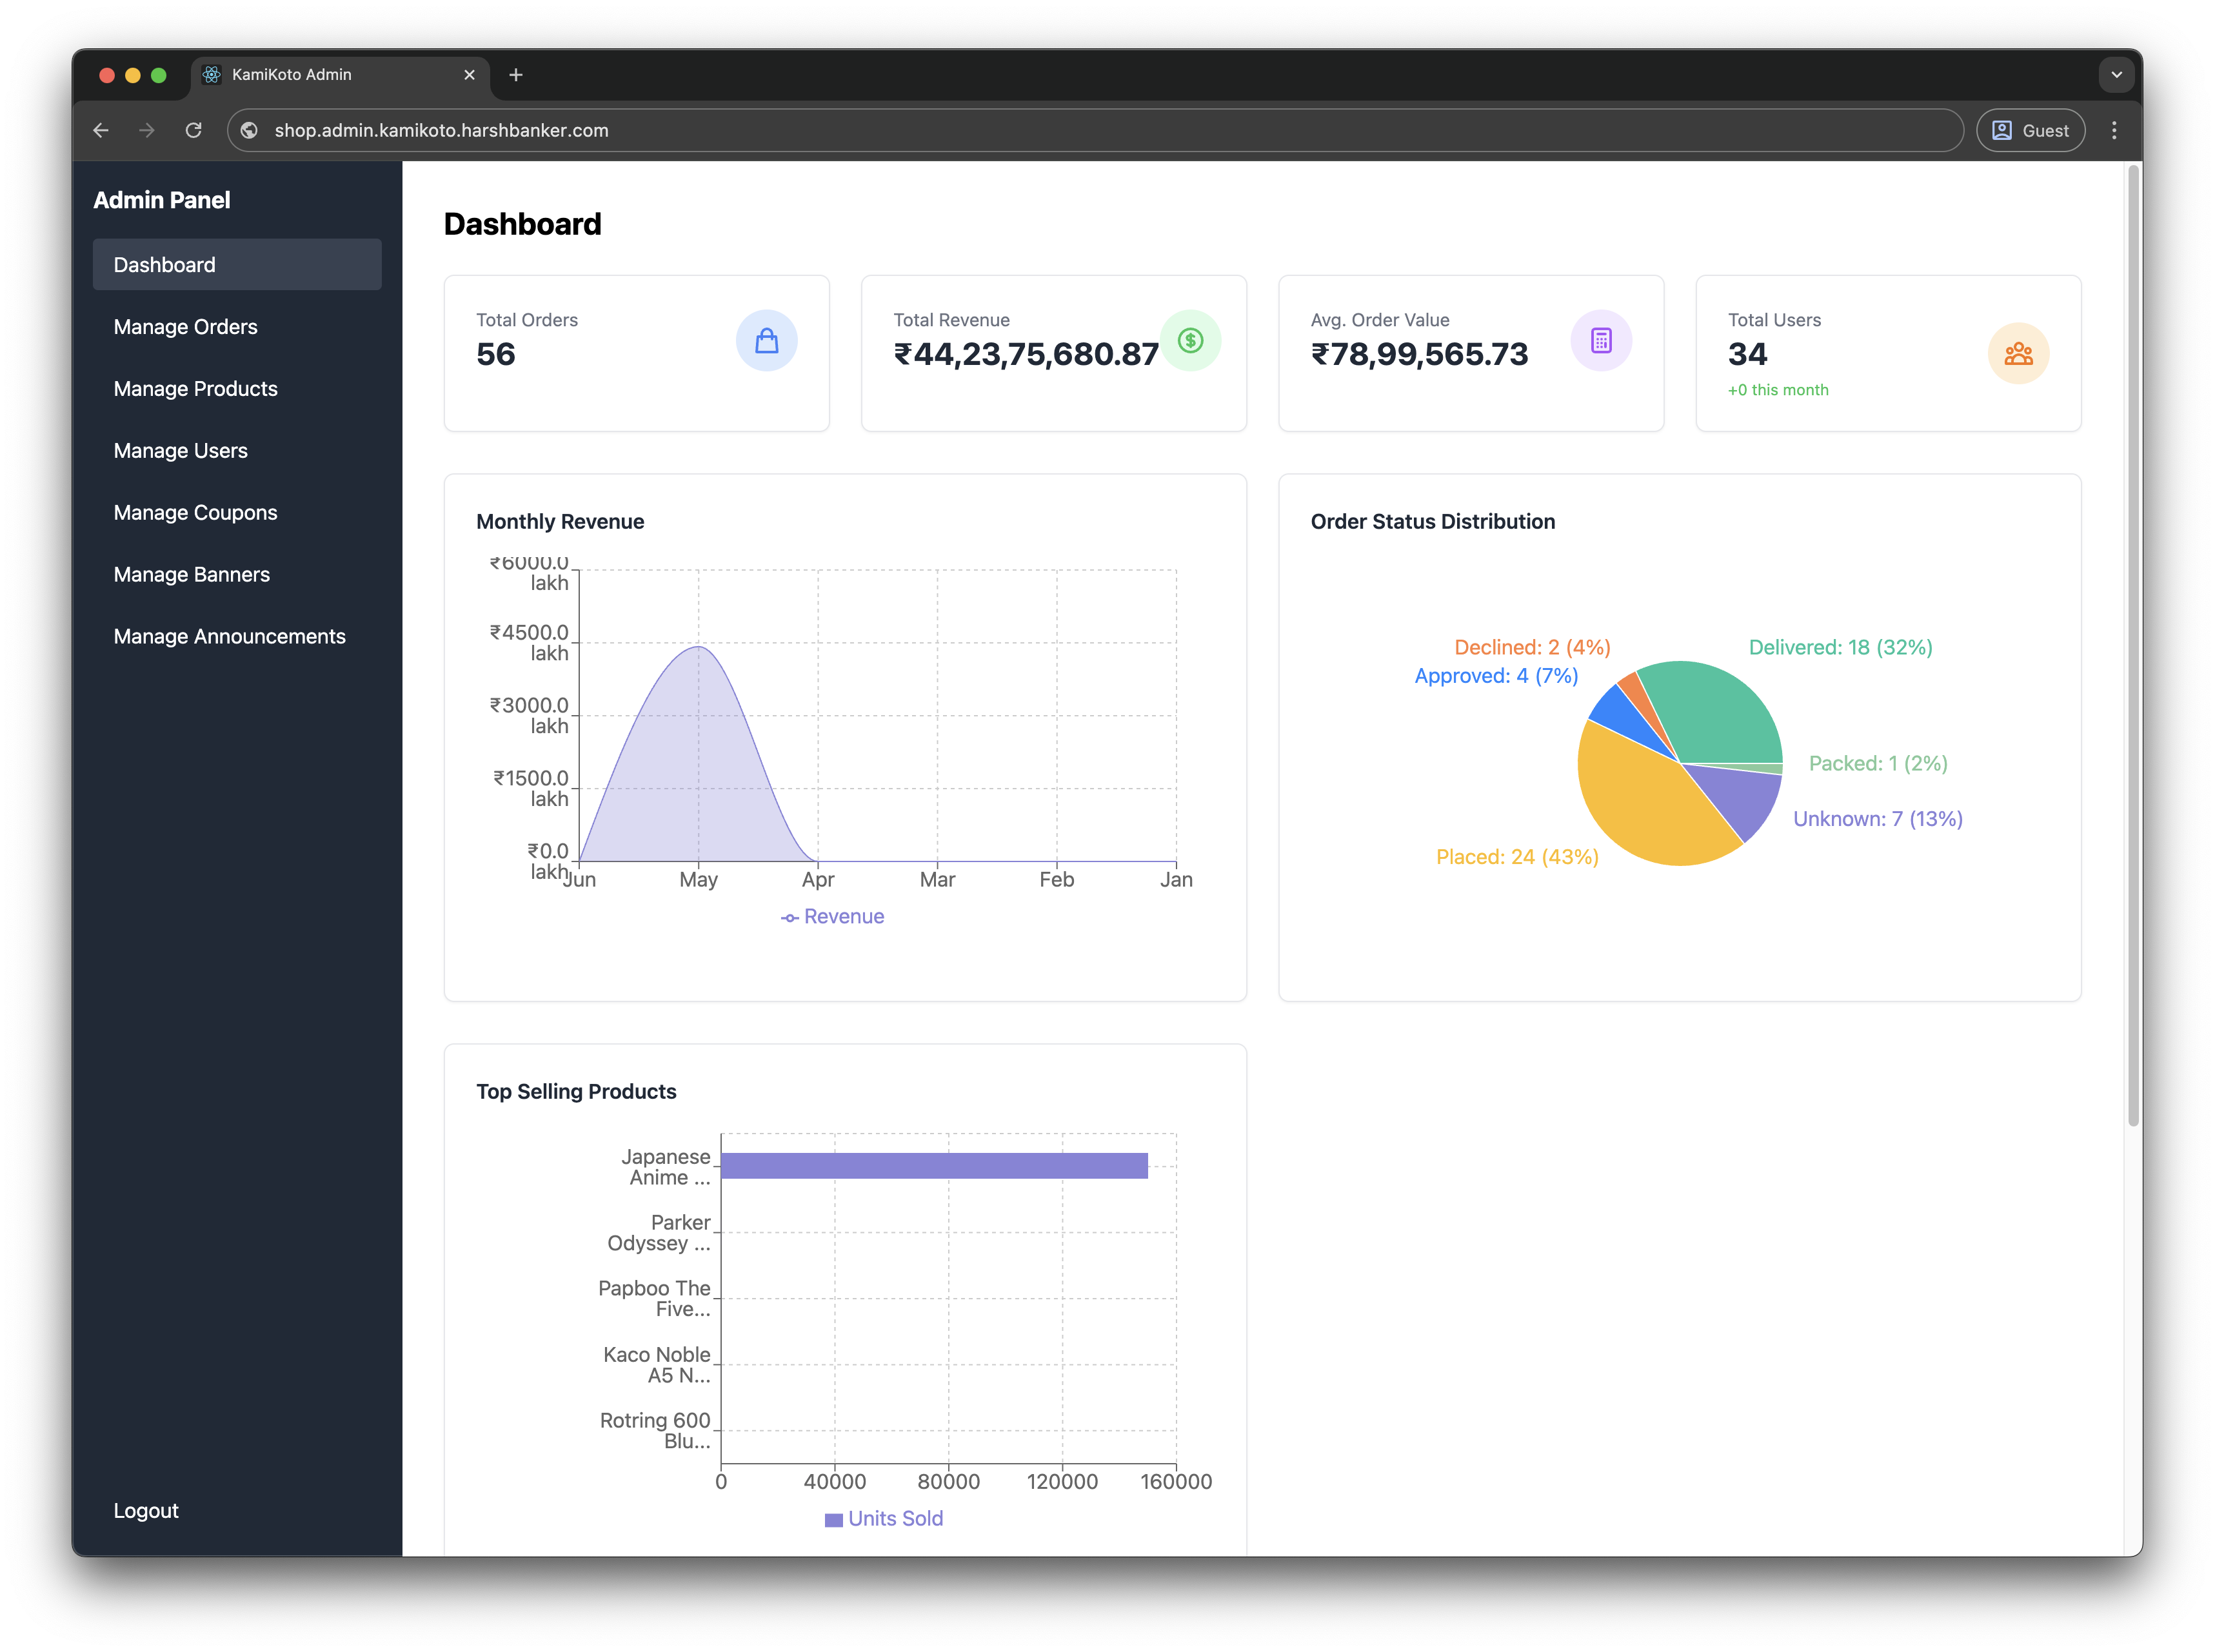This screenshot has width=2215, height=1652.
Task: Select Manage Coupons from the sidebar
Action: click(x=195, y=513)
